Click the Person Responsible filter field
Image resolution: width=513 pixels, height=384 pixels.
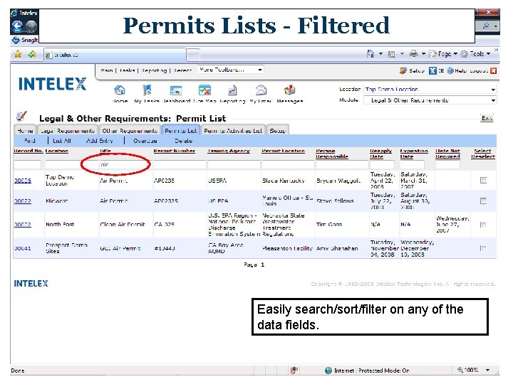tap(341, 164)
